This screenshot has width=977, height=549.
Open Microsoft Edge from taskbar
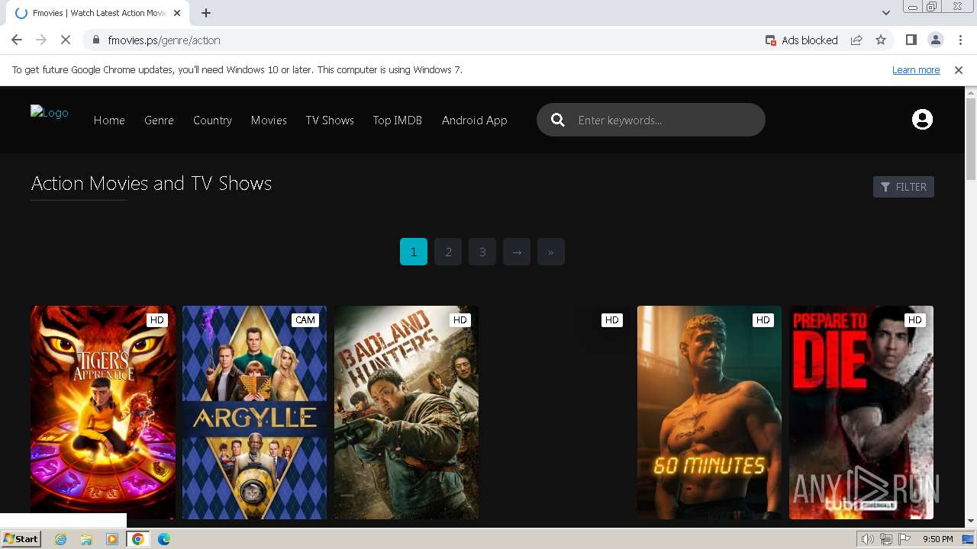click(164, 539)
